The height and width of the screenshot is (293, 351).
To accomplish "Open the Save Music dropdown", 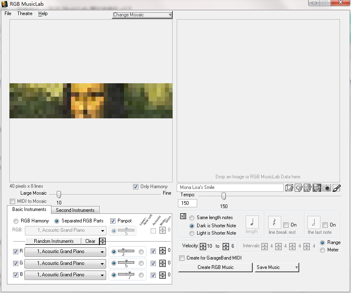I will click(277, 267).
